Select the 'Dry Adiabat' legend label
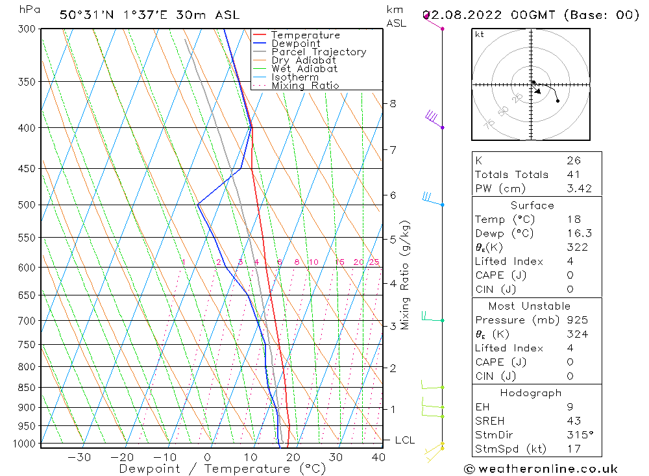 (x=303, y=60)
